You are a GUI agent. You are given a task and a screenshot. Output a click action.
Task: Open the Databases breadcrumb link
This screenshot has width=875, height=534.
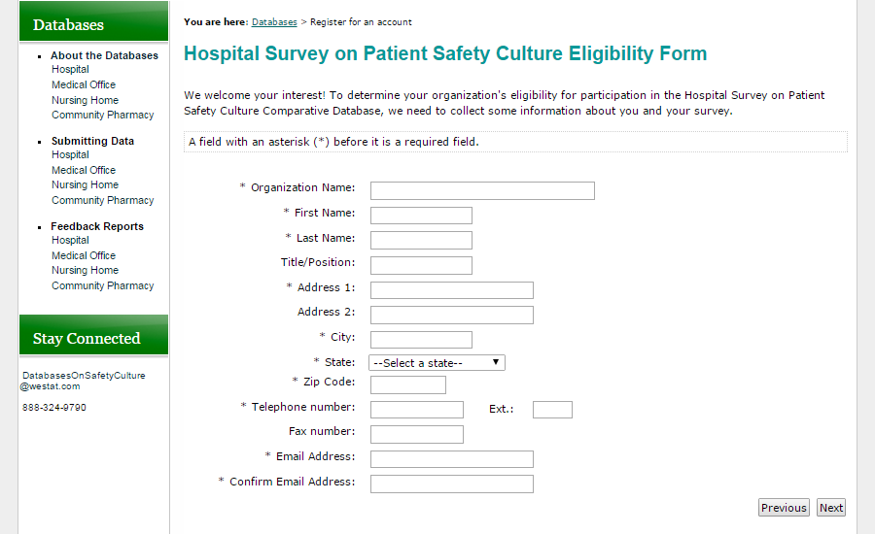pos(274,21)
